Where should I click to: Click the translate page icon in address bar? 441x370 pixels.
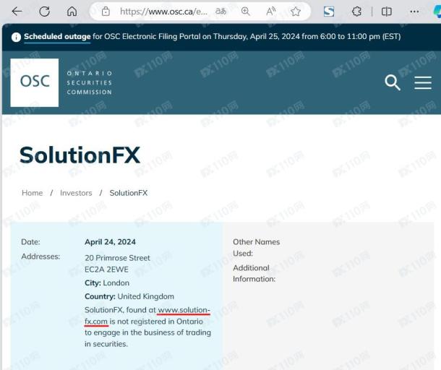pos(220,12)
